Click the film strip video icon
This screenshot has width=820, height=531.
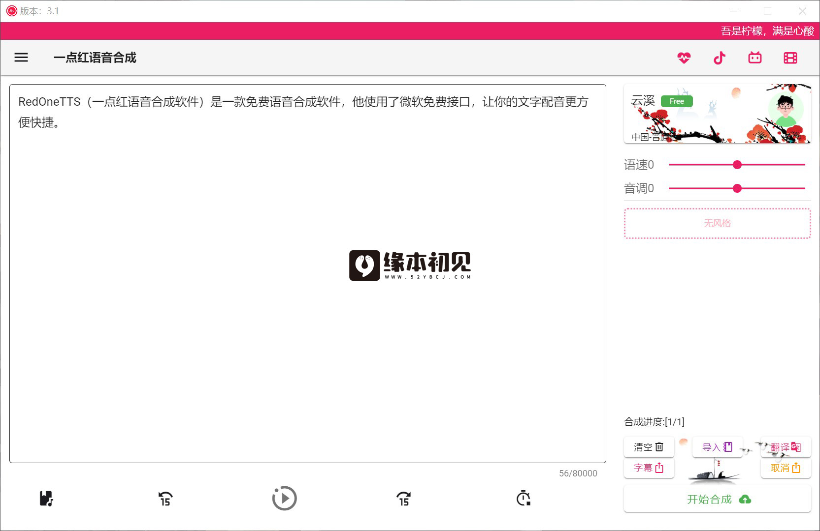(x=790, y=58)
